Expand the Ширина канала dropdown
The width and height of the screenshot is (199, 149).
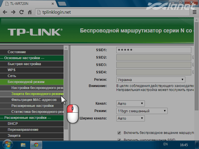(x=131, y=118)
